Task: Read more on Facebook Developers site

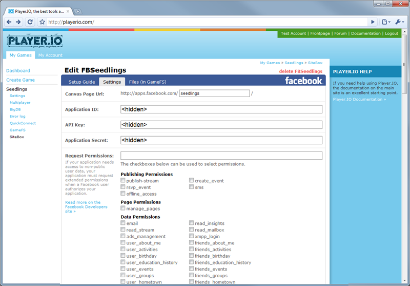Action: click(86, 206)
